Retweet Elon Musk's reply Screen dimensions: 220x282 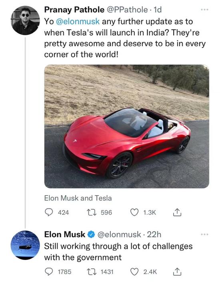coord(92,272)
